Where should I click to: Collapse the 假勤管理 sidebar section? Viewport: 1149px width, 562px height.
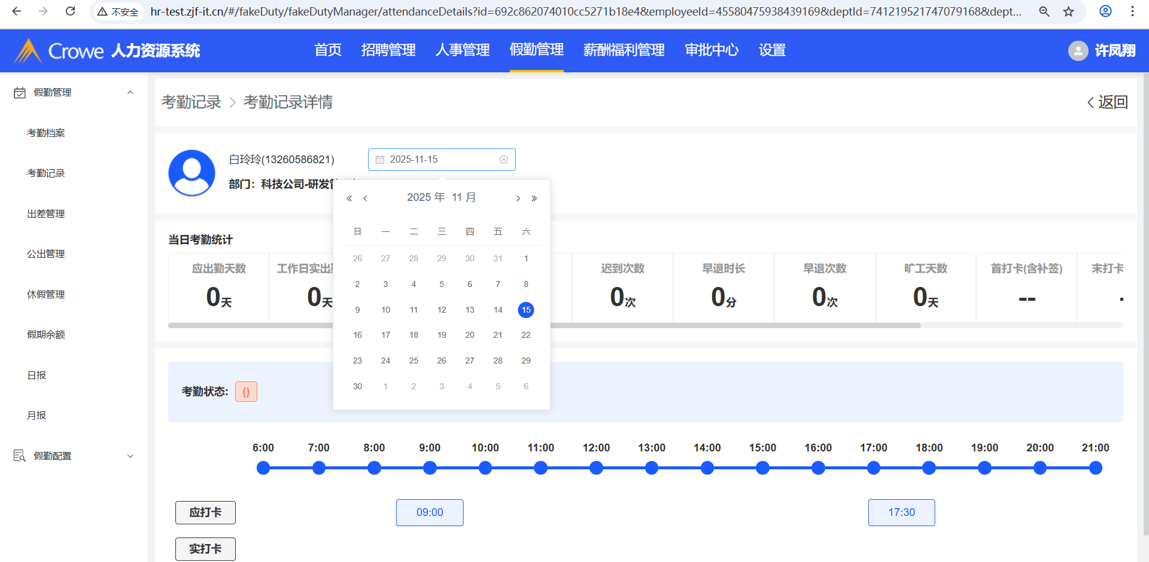coord(130,93)
